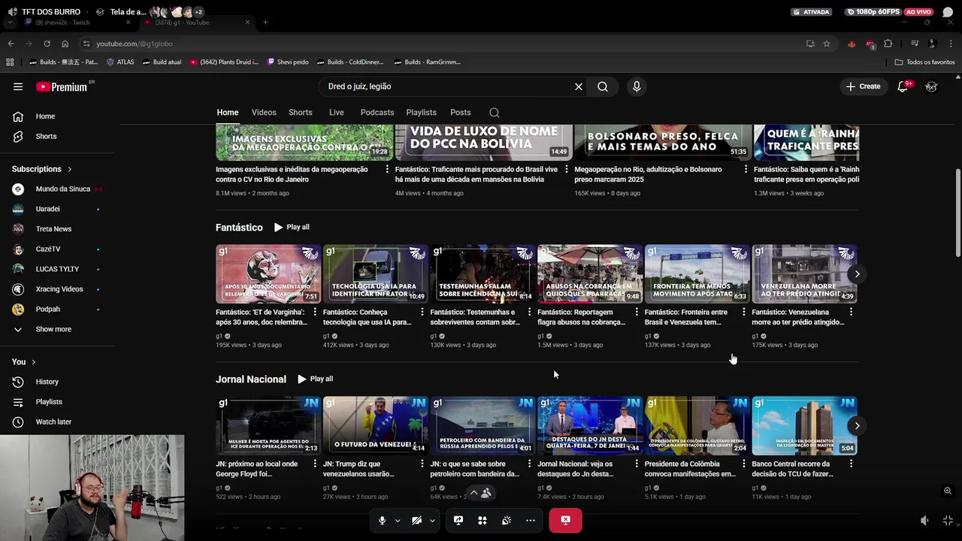Open the account avatar menu
Image resolution: width=962 pixels, height=541 pixels.
(931, 86)
